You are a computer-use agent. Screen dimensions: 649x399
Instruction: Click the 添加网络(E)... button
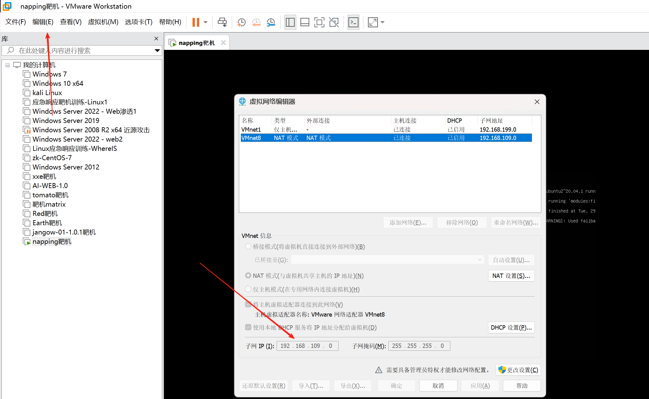408,222
